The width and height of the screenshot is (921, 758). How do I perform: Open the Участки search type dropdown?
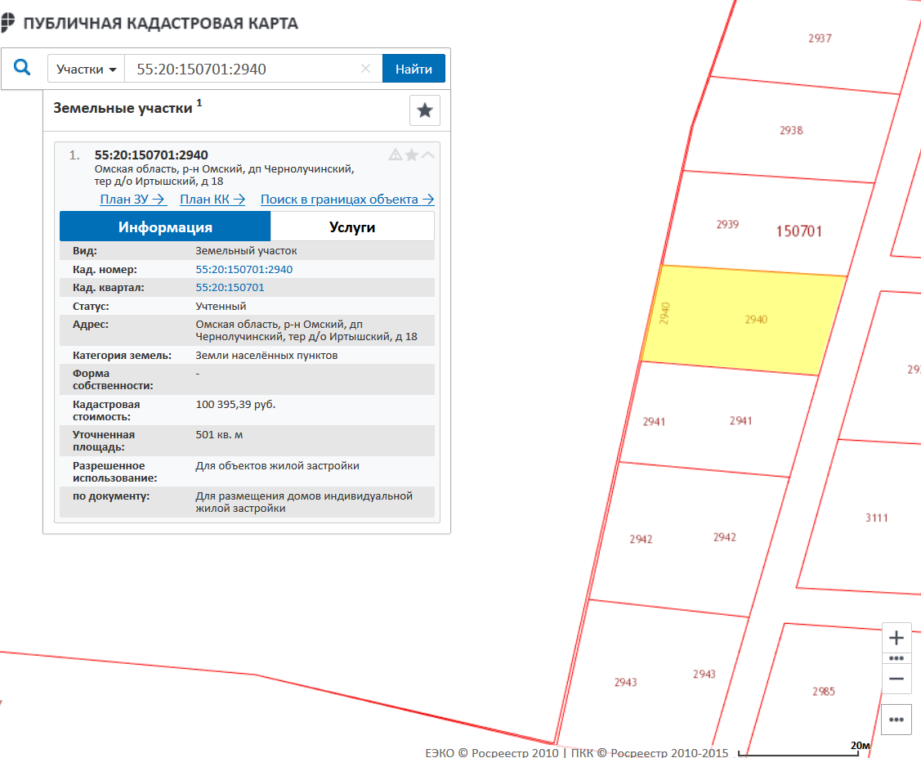pos(87,69)
